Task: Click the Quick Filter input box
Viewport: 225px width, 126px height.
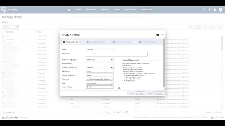Action: pos(9,27)
